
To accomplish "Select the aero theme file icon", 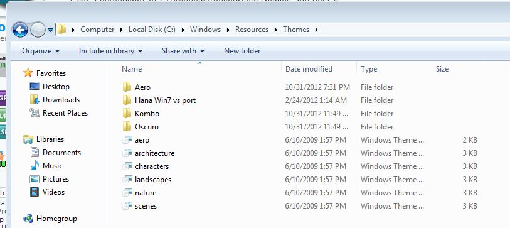I will point(127,140).
